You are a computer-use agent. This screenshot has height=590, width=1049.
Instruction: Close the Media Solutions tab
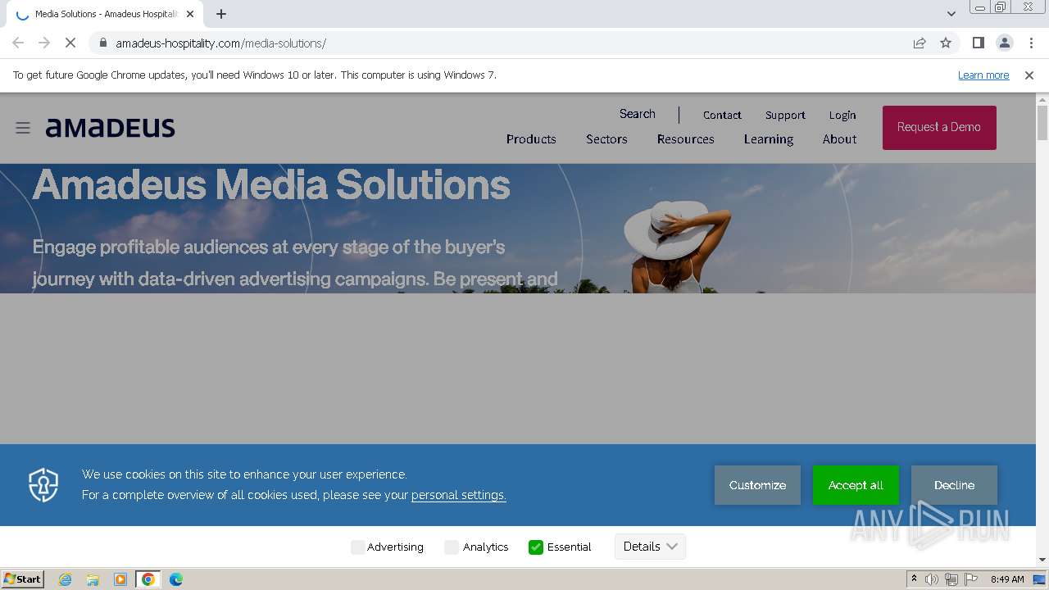(190, 14)
